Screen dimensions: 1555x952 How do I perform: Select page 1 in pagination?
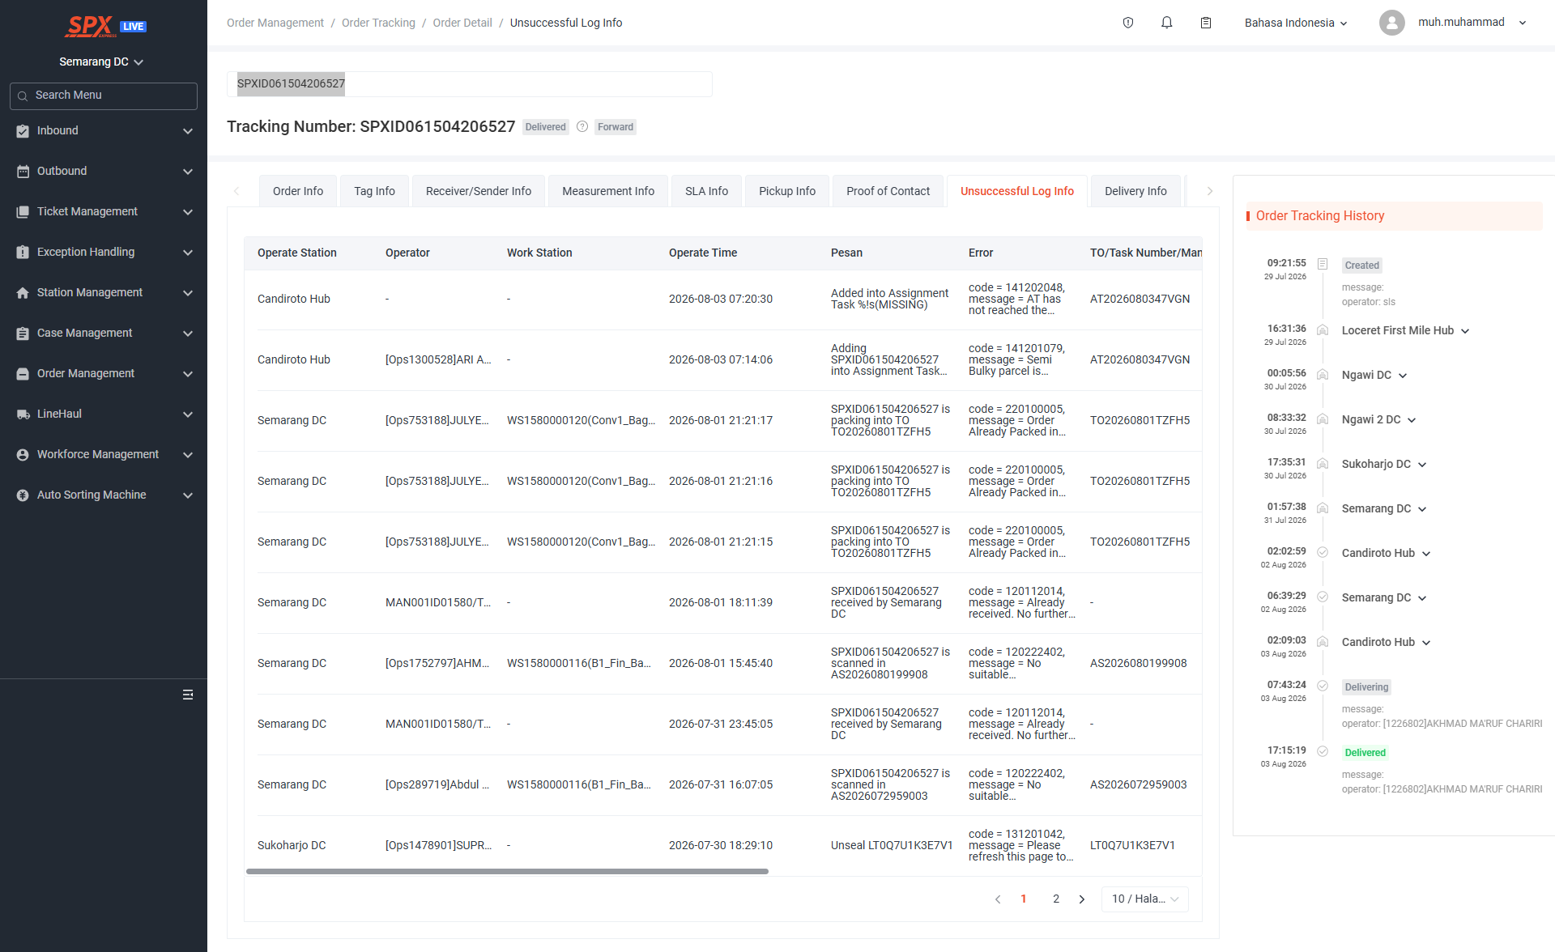click(1024, 899)
